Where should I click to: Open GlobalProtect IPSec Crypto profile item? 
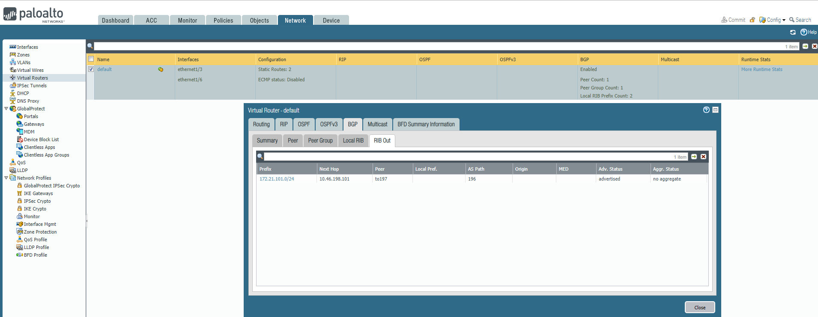click(52, 186)
